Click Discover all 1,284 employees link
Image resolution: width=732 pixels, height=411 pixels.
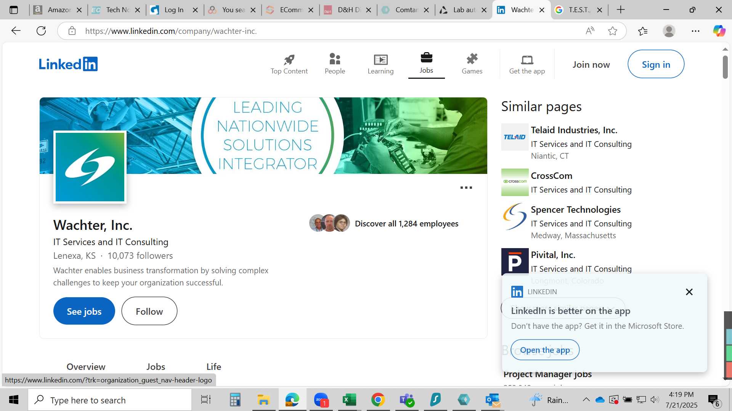point(406,224)
